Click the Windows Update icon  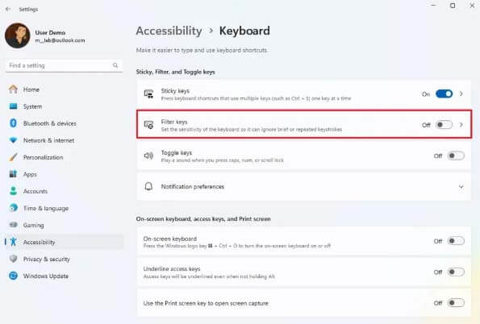point(13,276)
